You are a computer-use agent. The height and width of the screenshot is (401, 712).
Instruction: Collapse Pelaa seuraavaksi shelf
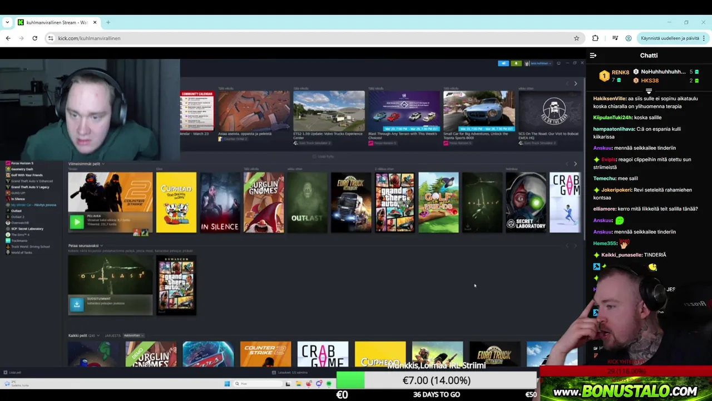(x=102, y=246)
